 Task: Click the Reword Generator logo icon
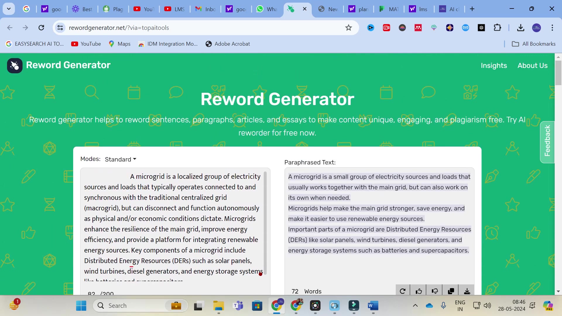pyautogui.click(x=15, y=66)
